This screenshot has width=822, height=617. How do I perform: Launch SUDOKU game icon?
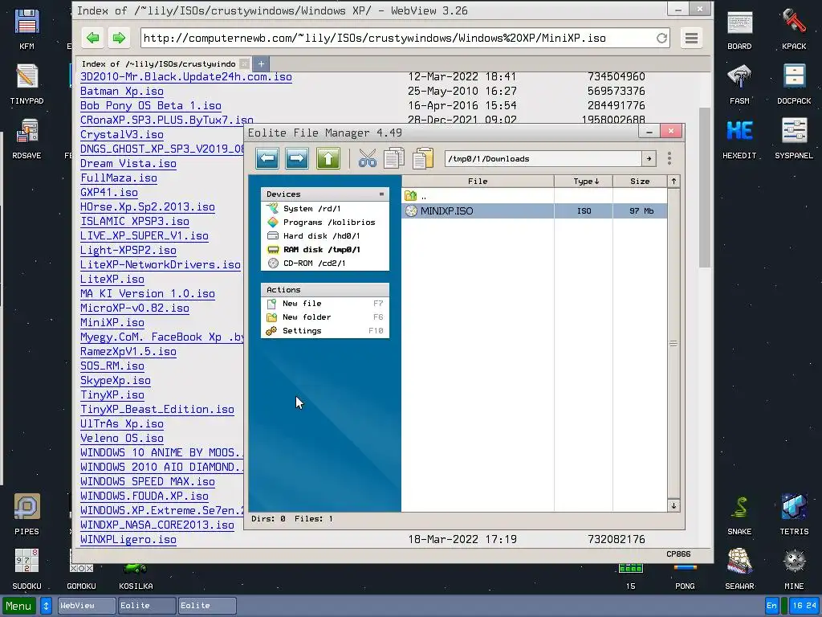26,569
